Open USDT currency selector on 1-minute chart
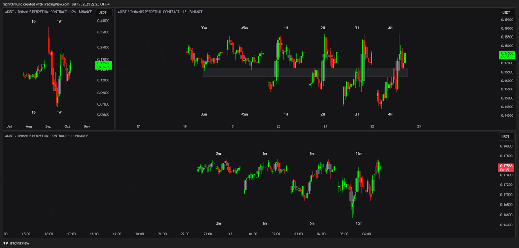This screenshot has width=519, height=248. click(x=506, y=137)
